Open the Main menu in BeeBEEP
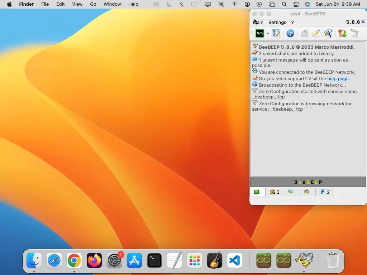The height and width of the screenshot is (275, 367). [258, 22]
